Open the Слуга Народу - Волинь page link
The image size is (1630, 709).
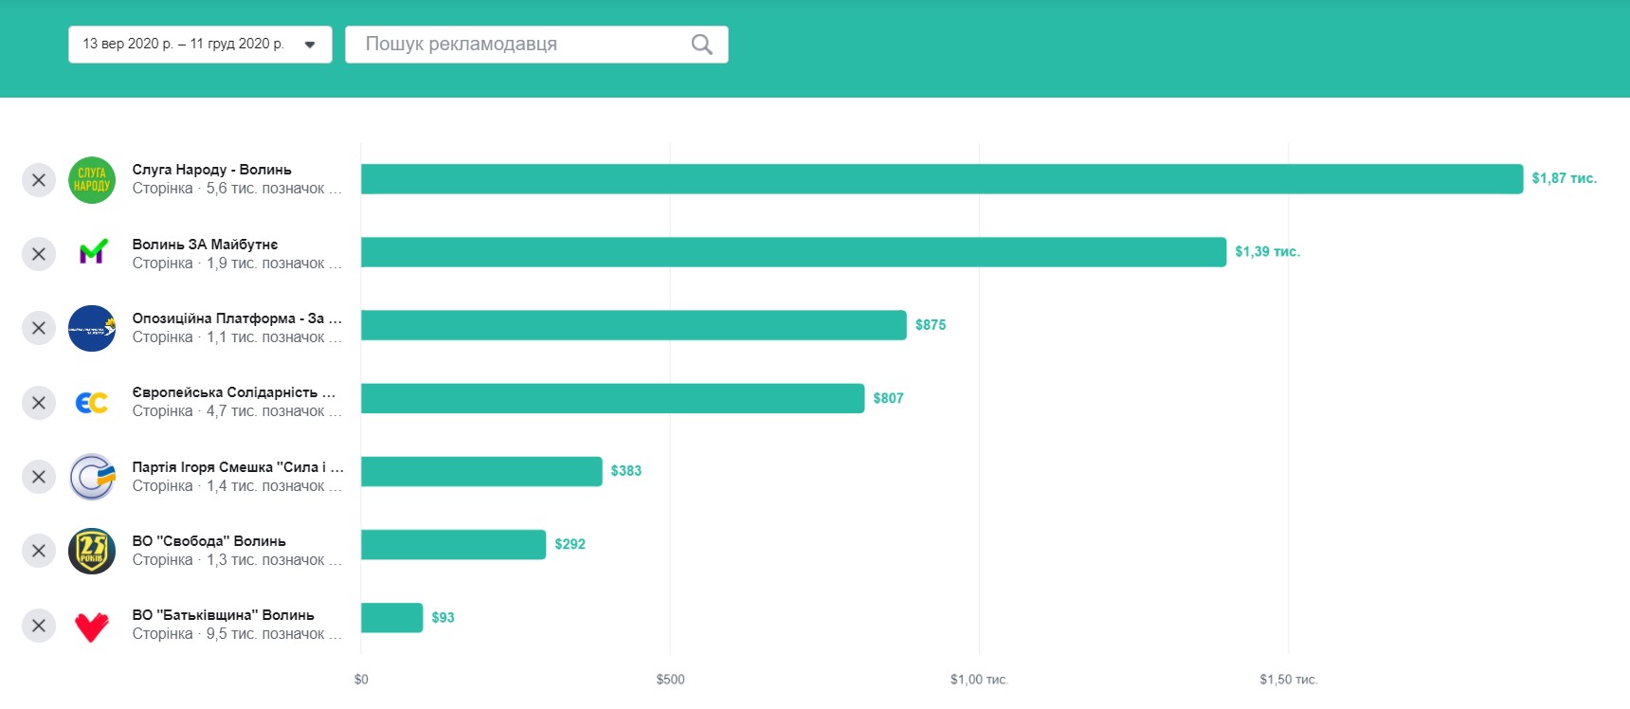click(x=211, y=170)
